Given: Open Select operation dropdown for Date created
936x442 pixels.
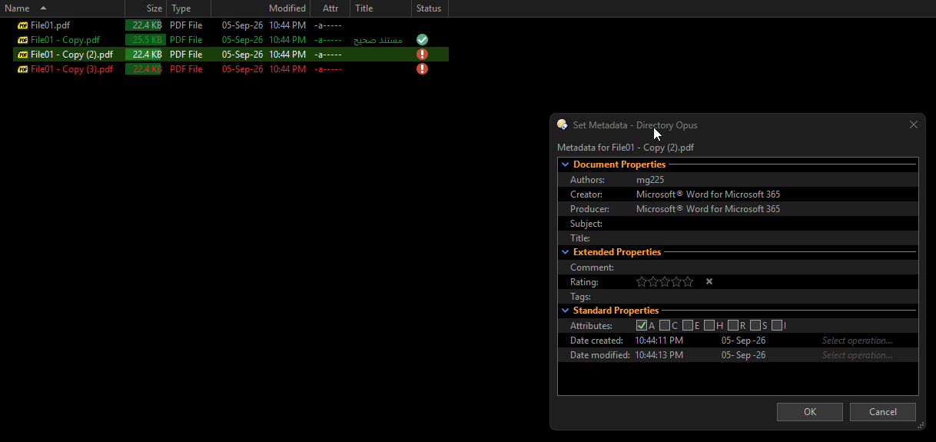Looking at the screenshot, I should 857,341.
